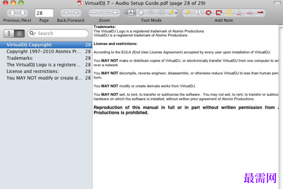Select 'You MAY NOT modify or create d...' entry
283x189 pixels.
(x=46, y=78)
